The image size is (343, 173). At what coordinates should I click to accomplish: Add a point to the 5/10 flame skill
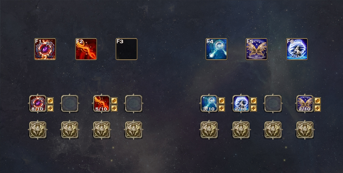114,108
